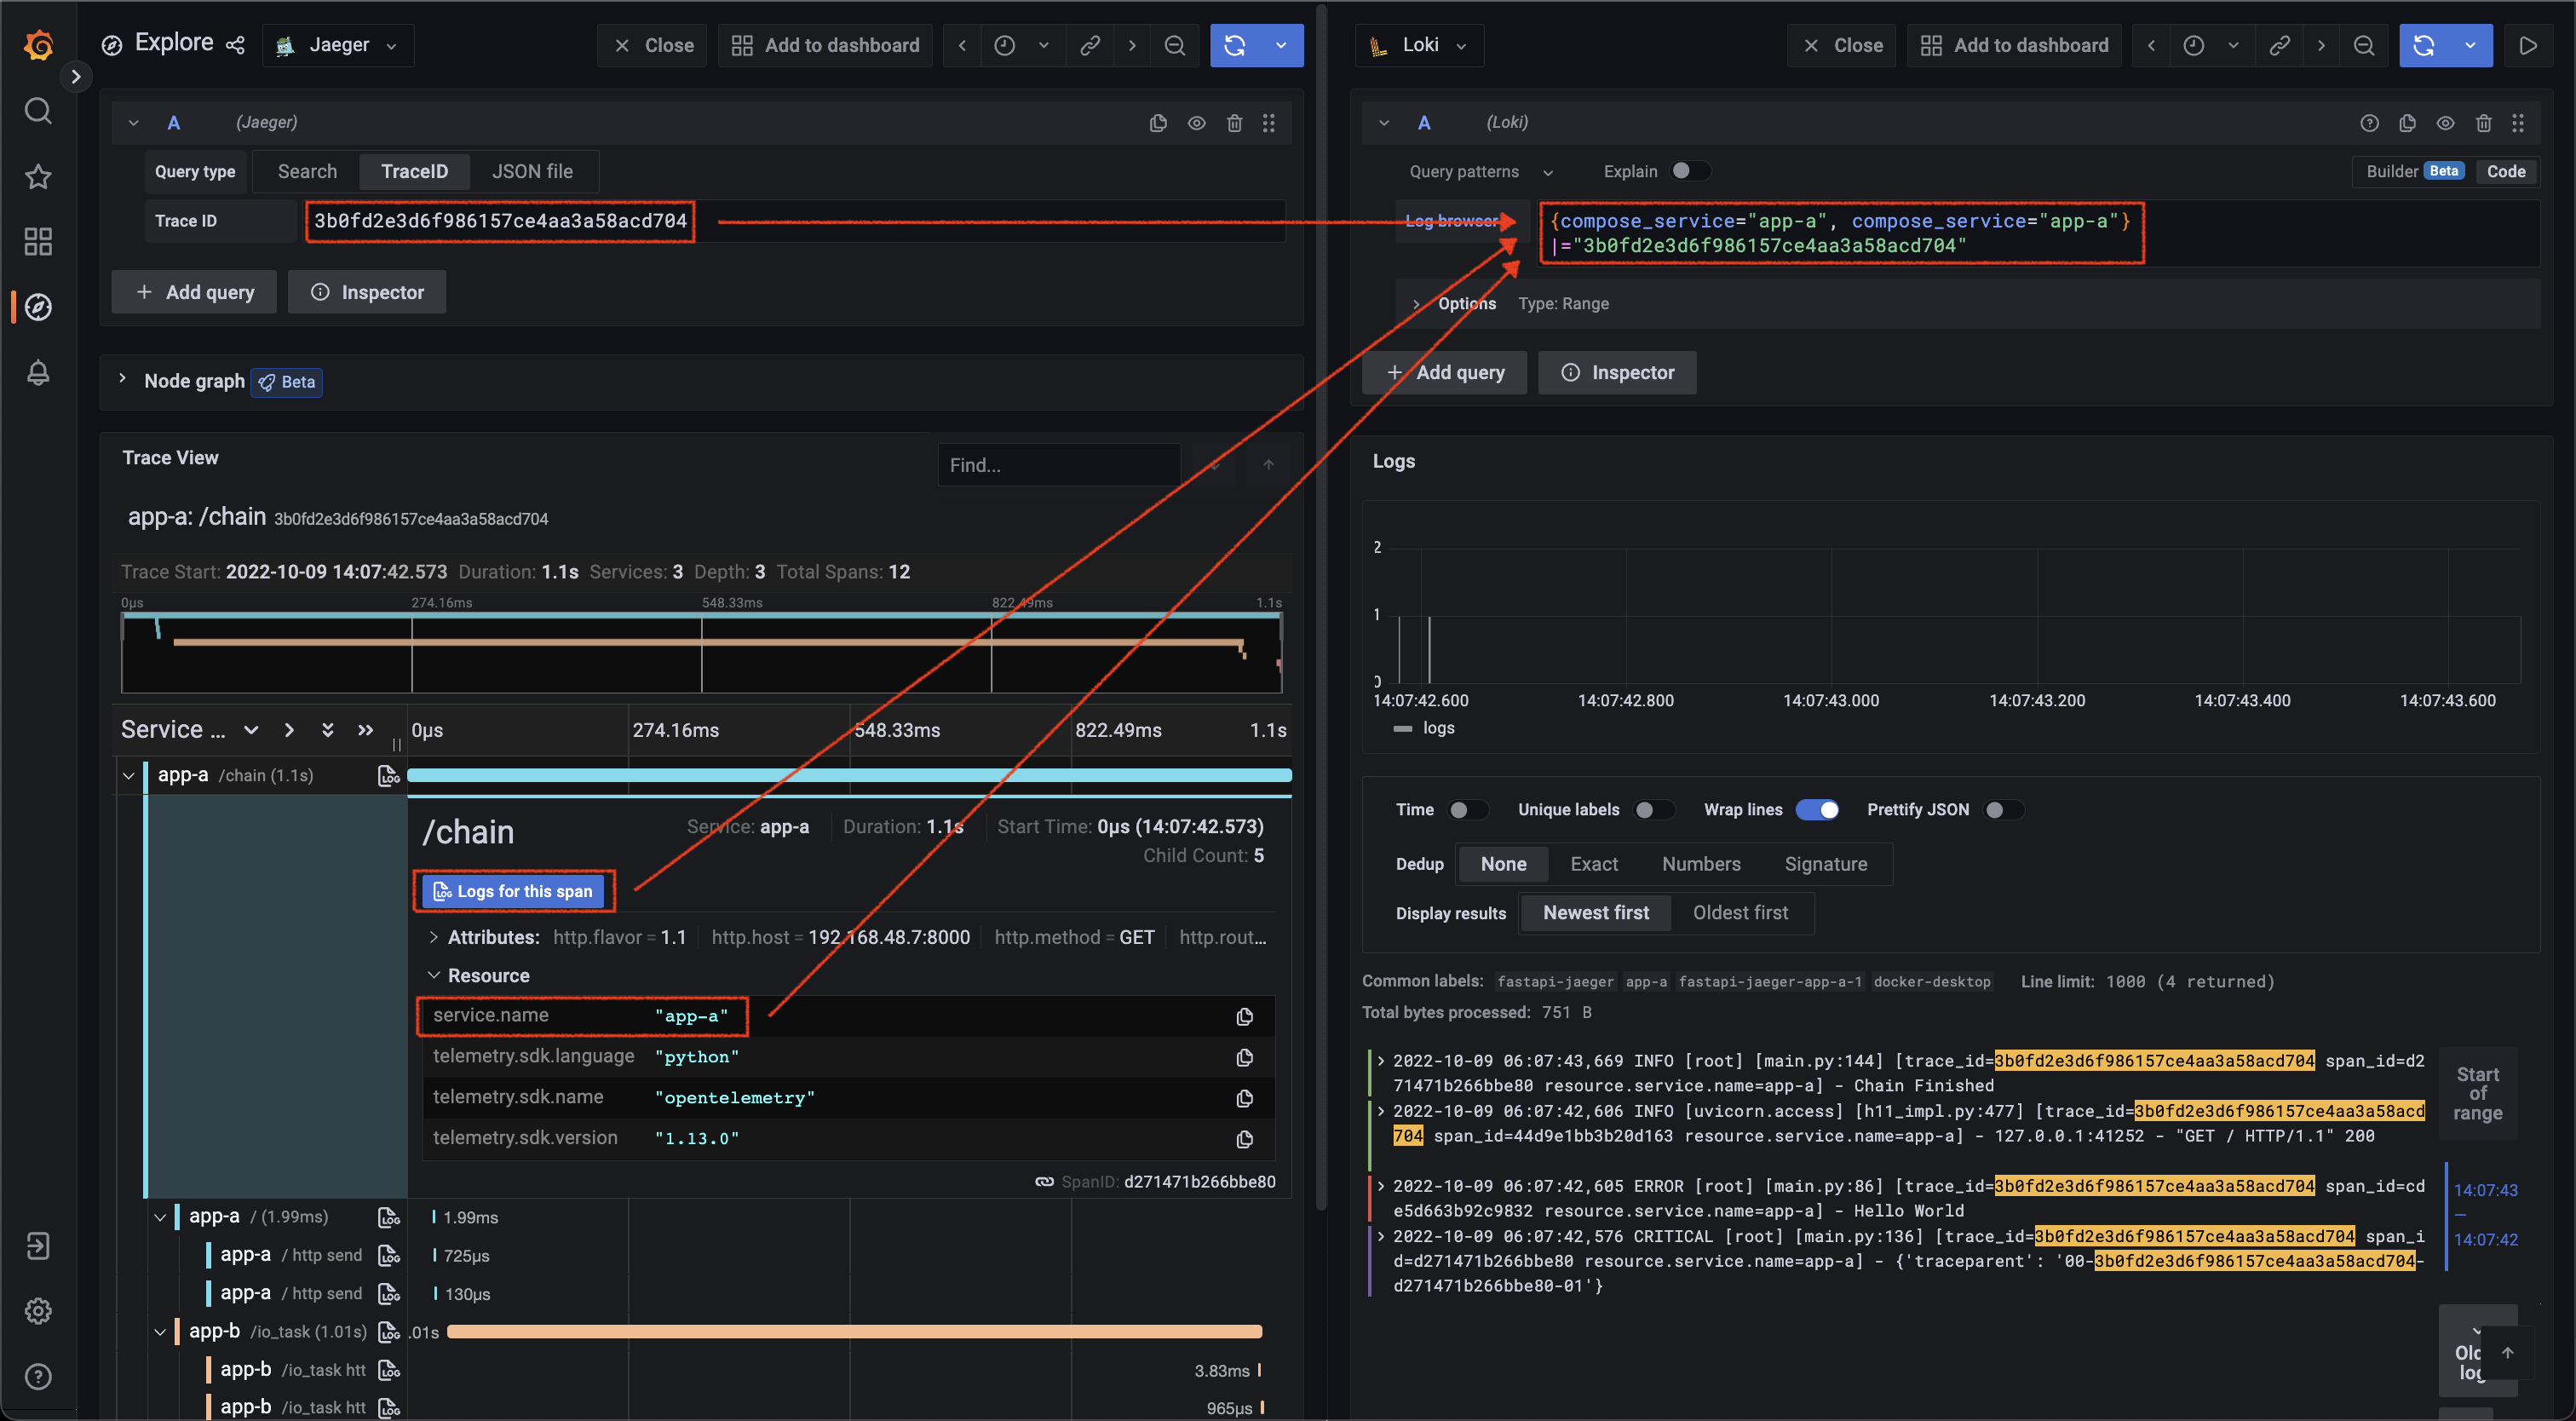Turn off the Wrap lines switch
The width and height of the screenshot is (2576, 1421).
tap(1817, 809)
